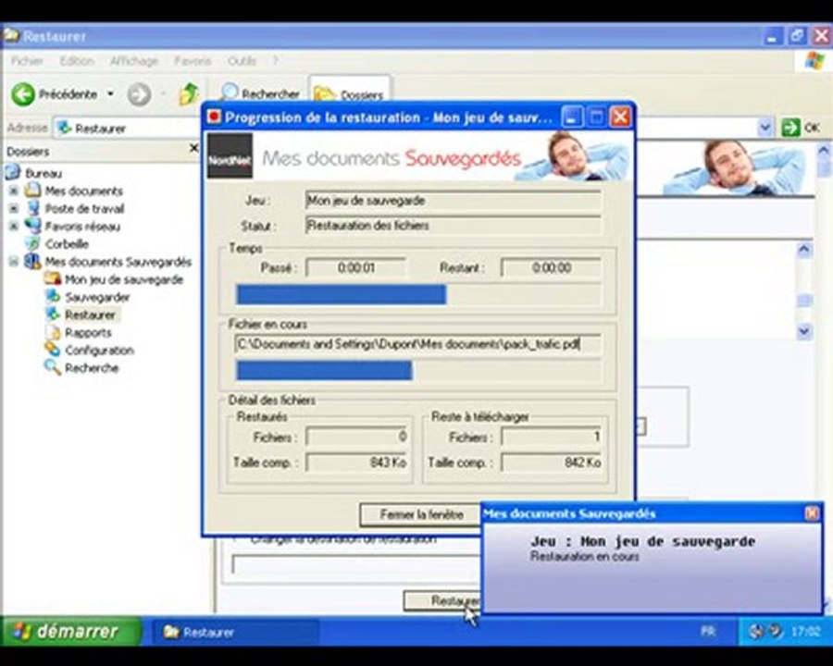Click Favoris réseau icon in tree
833x666 pixels.
coord(33,227)
